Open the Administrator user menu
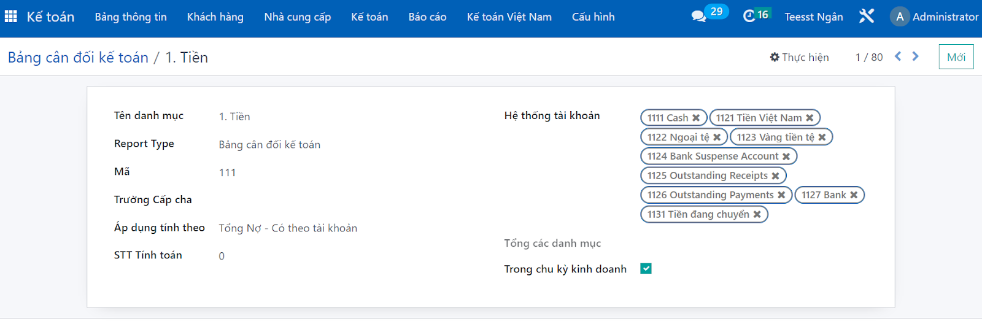 tap(934, 17)
